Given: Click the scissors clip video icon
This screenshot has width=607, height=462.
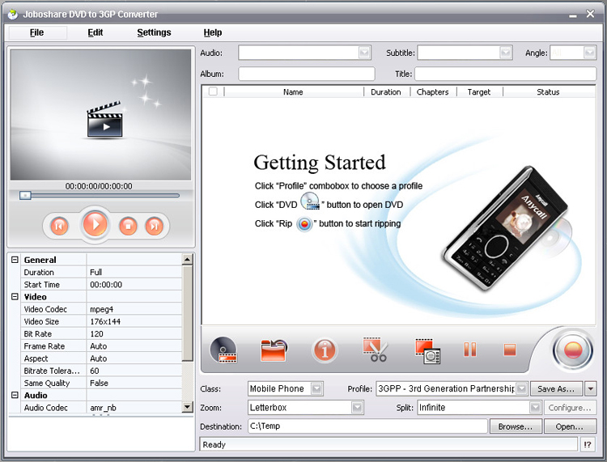Looking at the screenshot, I should (375, 350).
